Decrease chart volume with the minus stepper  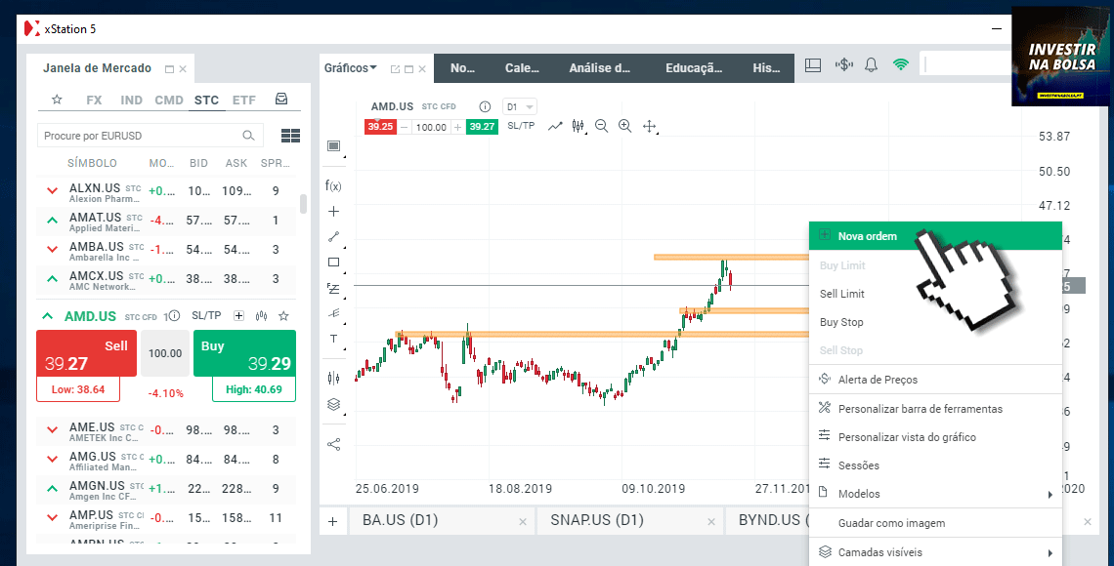(x=405, y=127)
